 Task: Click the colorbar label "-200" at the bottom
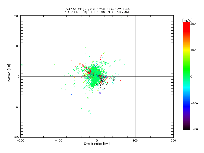194,129
